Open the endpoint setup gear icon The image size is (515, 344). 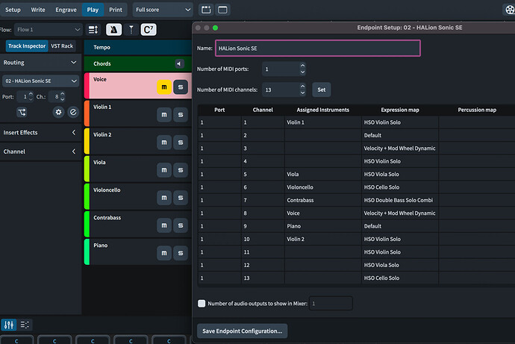tap(58, 112)
